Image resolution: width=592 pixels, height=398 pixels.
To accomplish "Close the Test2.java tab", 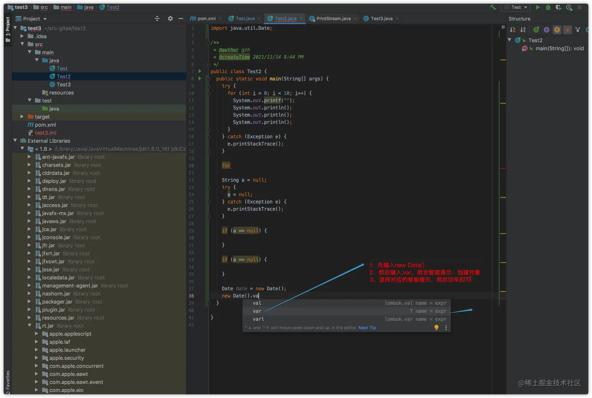I will [301, 18].
